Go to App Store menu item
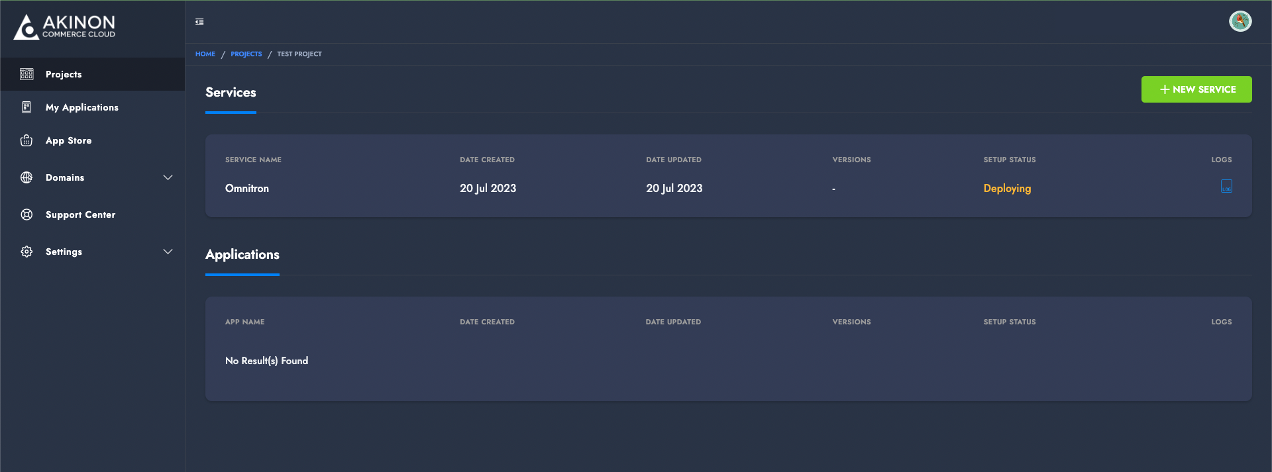Screen dimensions: 1272x472 click(x=69, y=140)
